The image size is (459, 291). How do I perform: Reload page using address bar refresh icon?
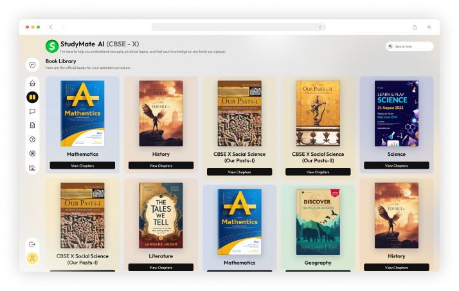coord(321,27)
